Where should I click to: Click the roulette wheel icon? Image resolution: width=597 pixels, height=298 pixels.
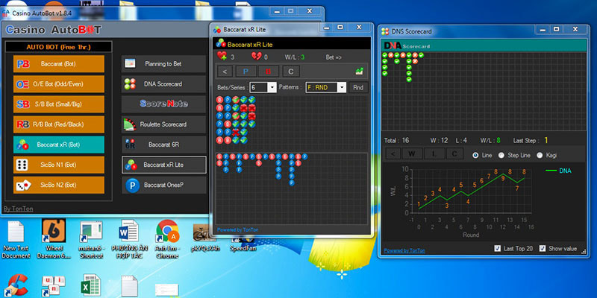point(130,124)
